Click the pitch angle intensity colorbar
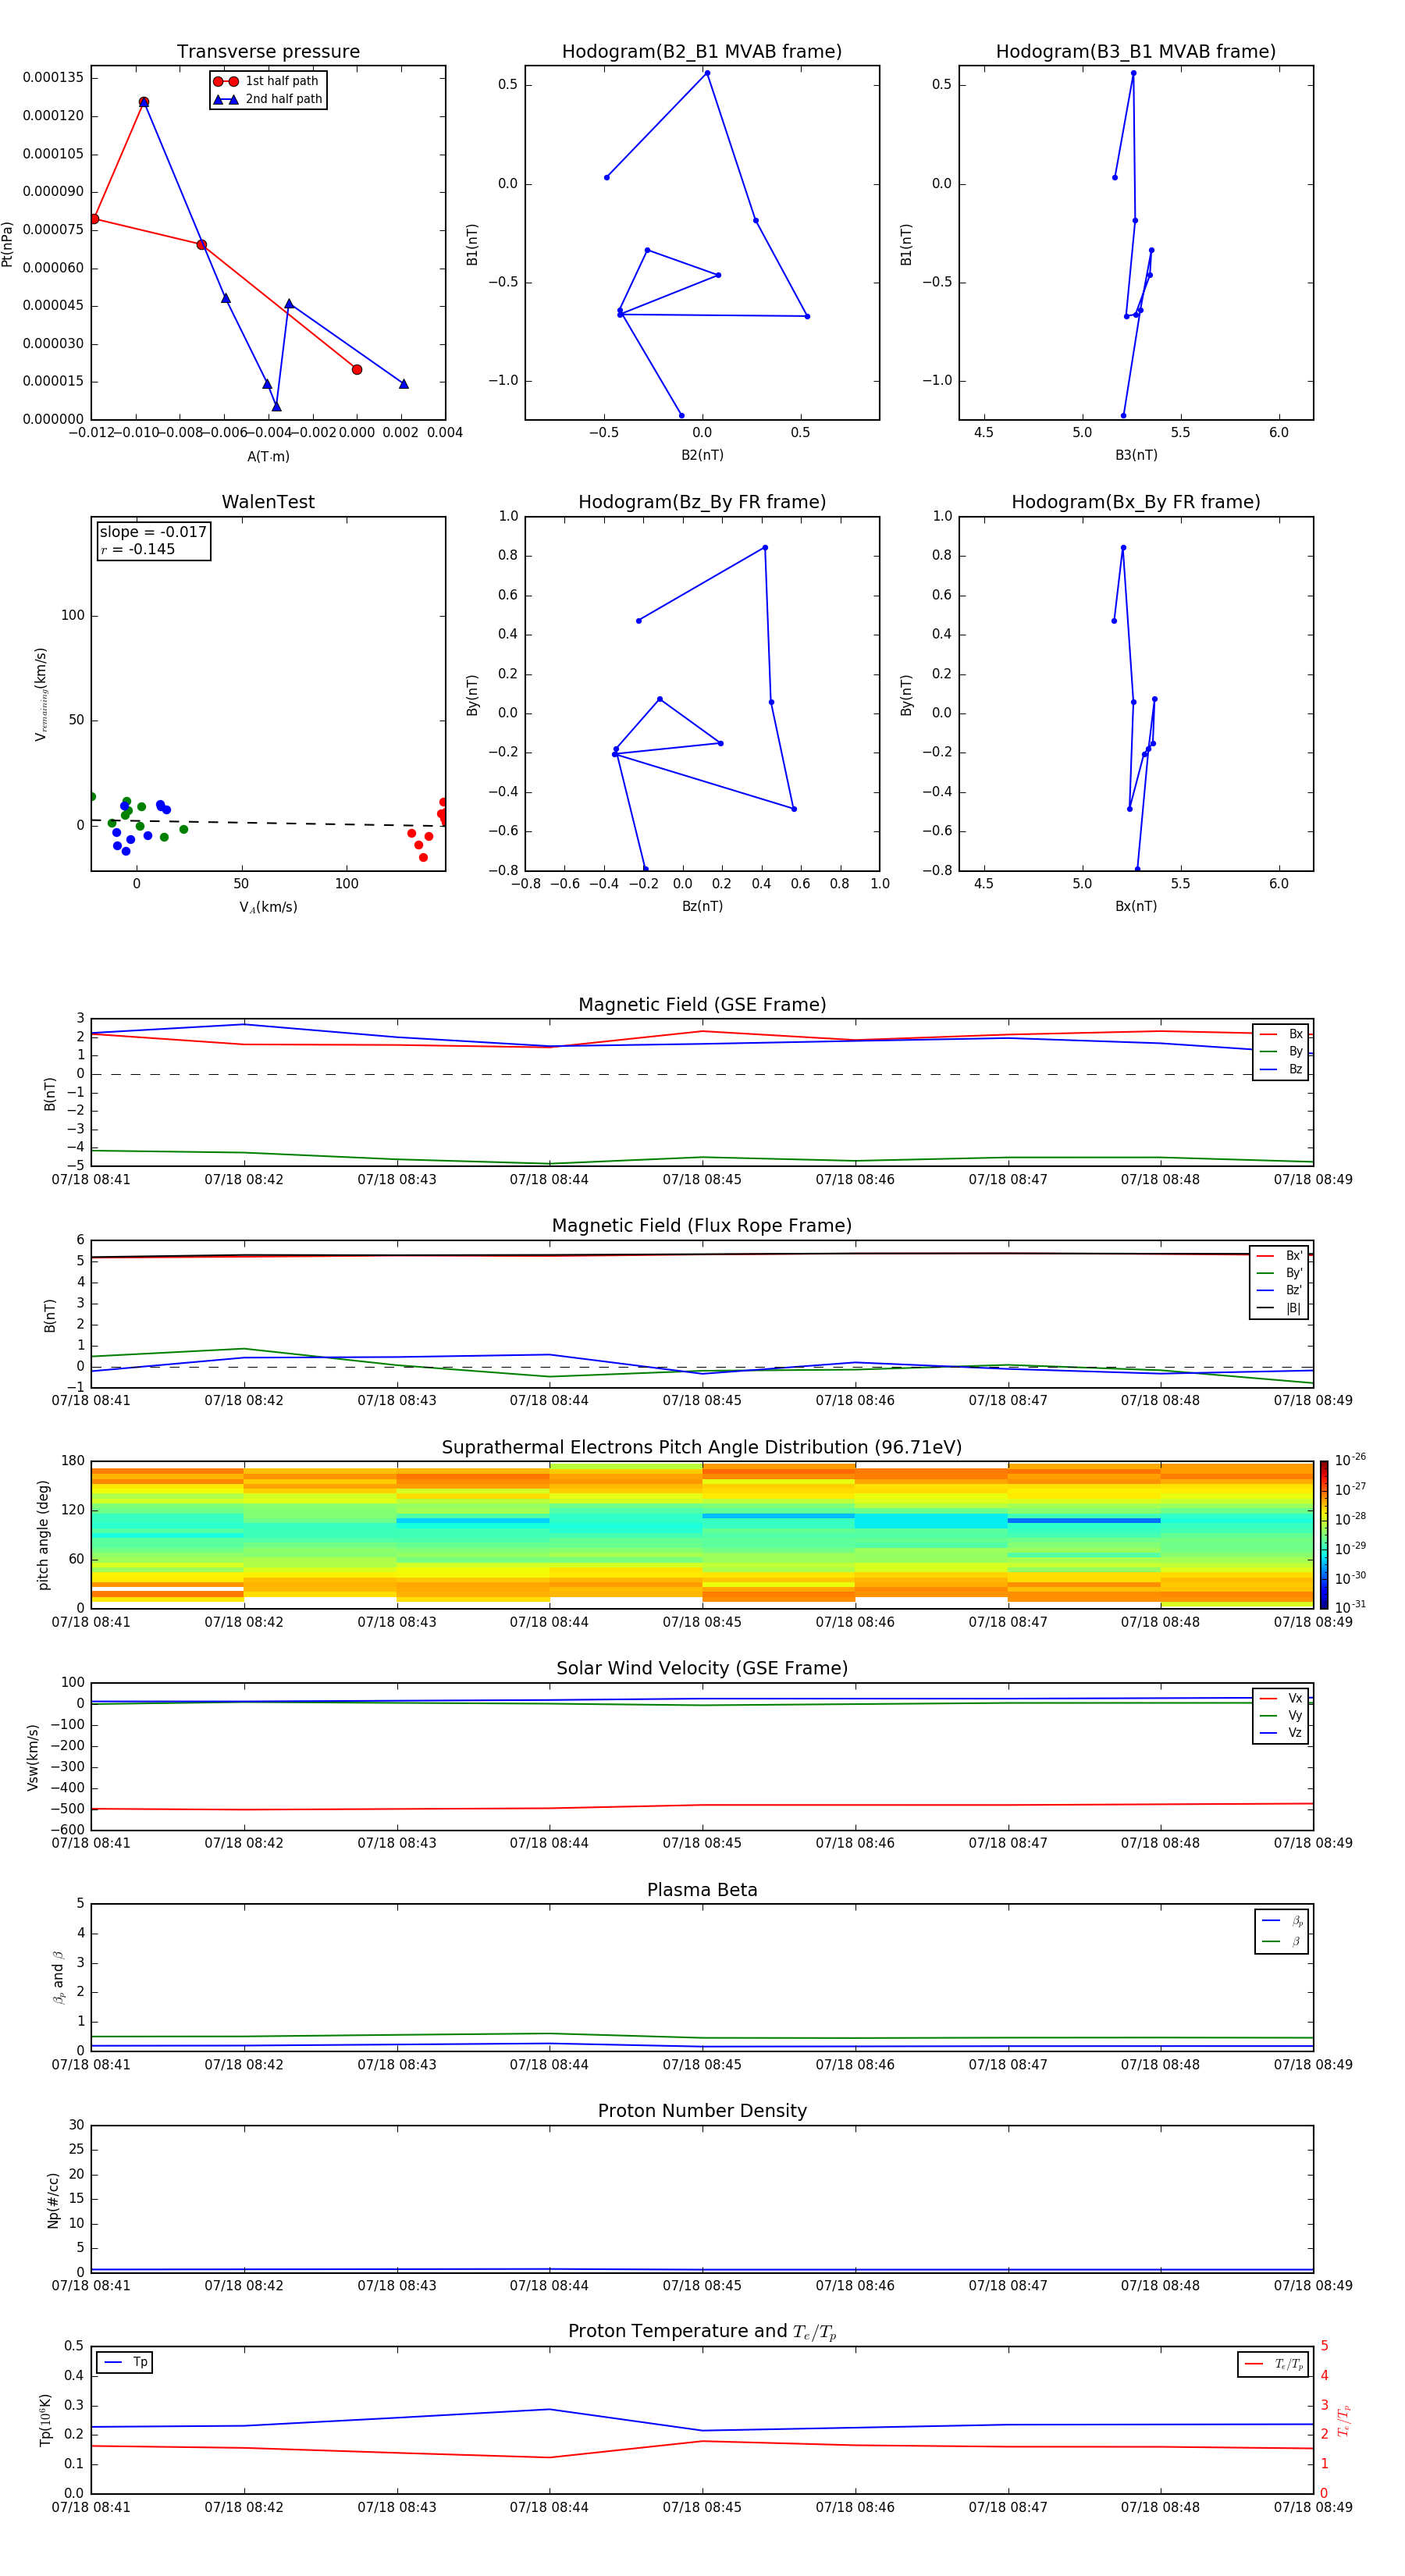Viewport: 1405px width, 2576px height. tap(1323, 1535)
